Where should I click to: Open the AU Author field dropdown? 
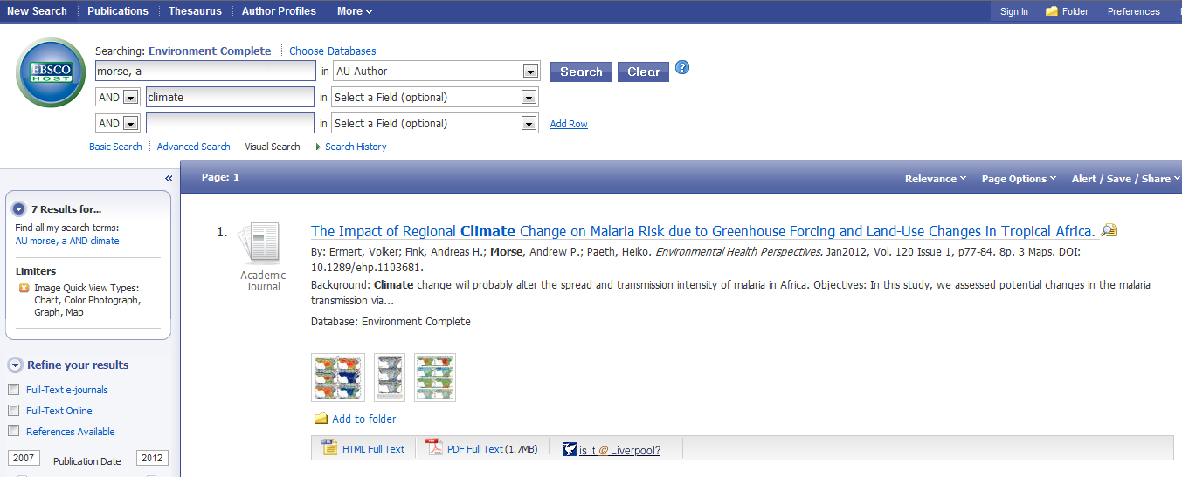click(529, 72)
